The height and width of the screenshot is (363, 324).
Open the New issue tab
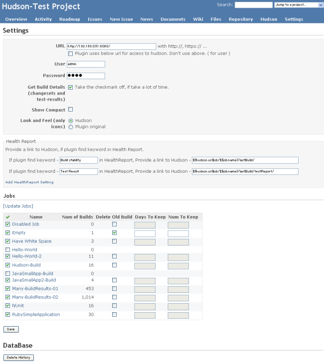click(121, 19)
